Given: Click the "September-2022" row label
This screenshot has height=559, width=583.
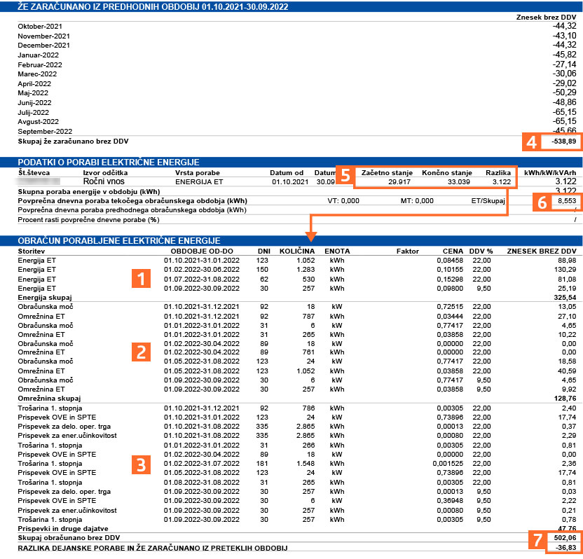Looking at the screenshot, I should (x=45, y=131).
